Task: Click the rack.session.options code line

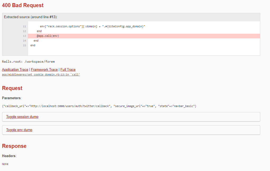Action: pyautogui.click(x=92, y=26)
